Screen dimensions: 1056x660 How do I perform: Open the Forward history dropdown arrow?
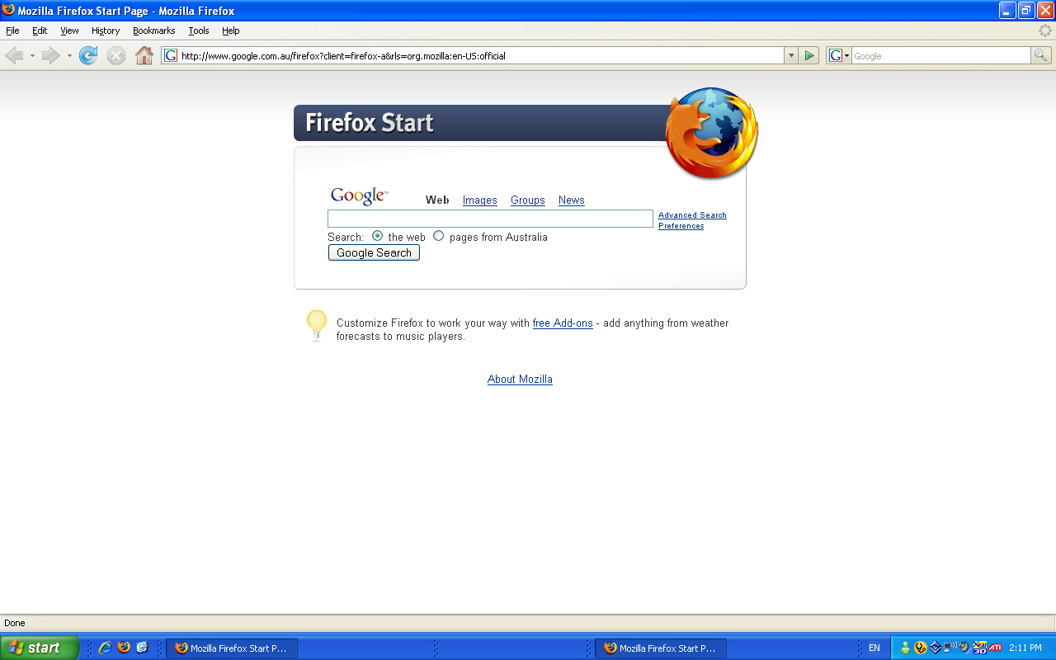tap(69, 56)
